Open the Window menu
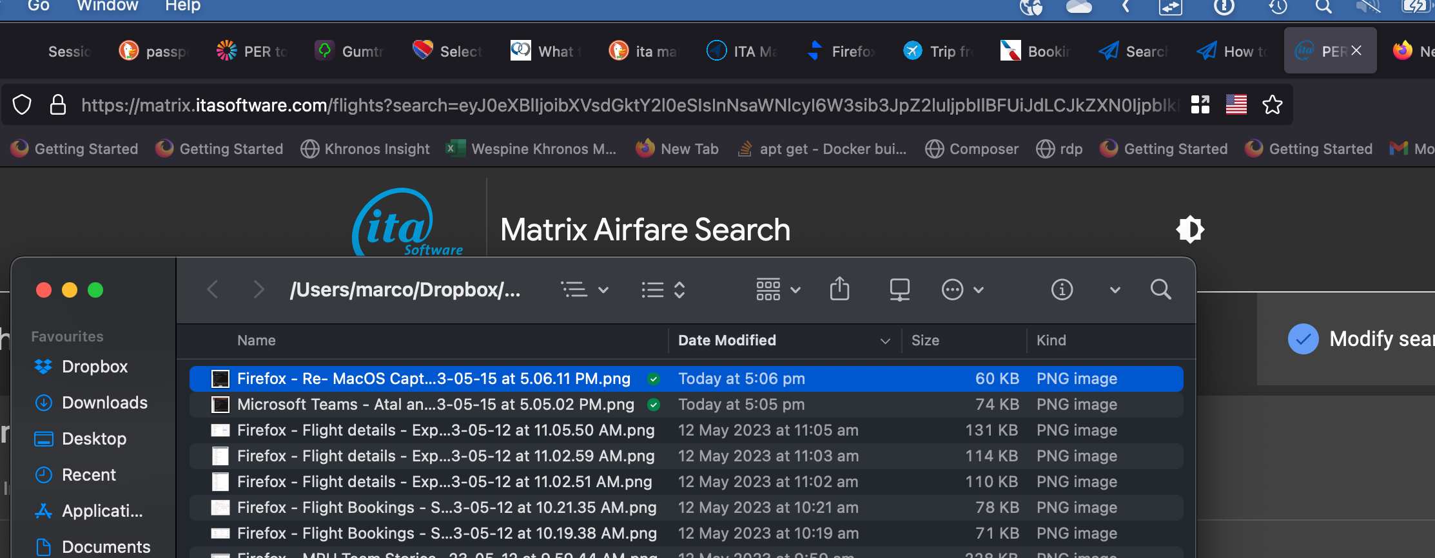 pos(108,6)
